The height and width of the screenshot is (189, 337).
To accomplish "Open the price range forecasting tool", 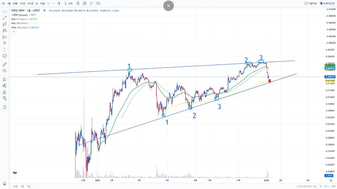I will coord(4,37).
